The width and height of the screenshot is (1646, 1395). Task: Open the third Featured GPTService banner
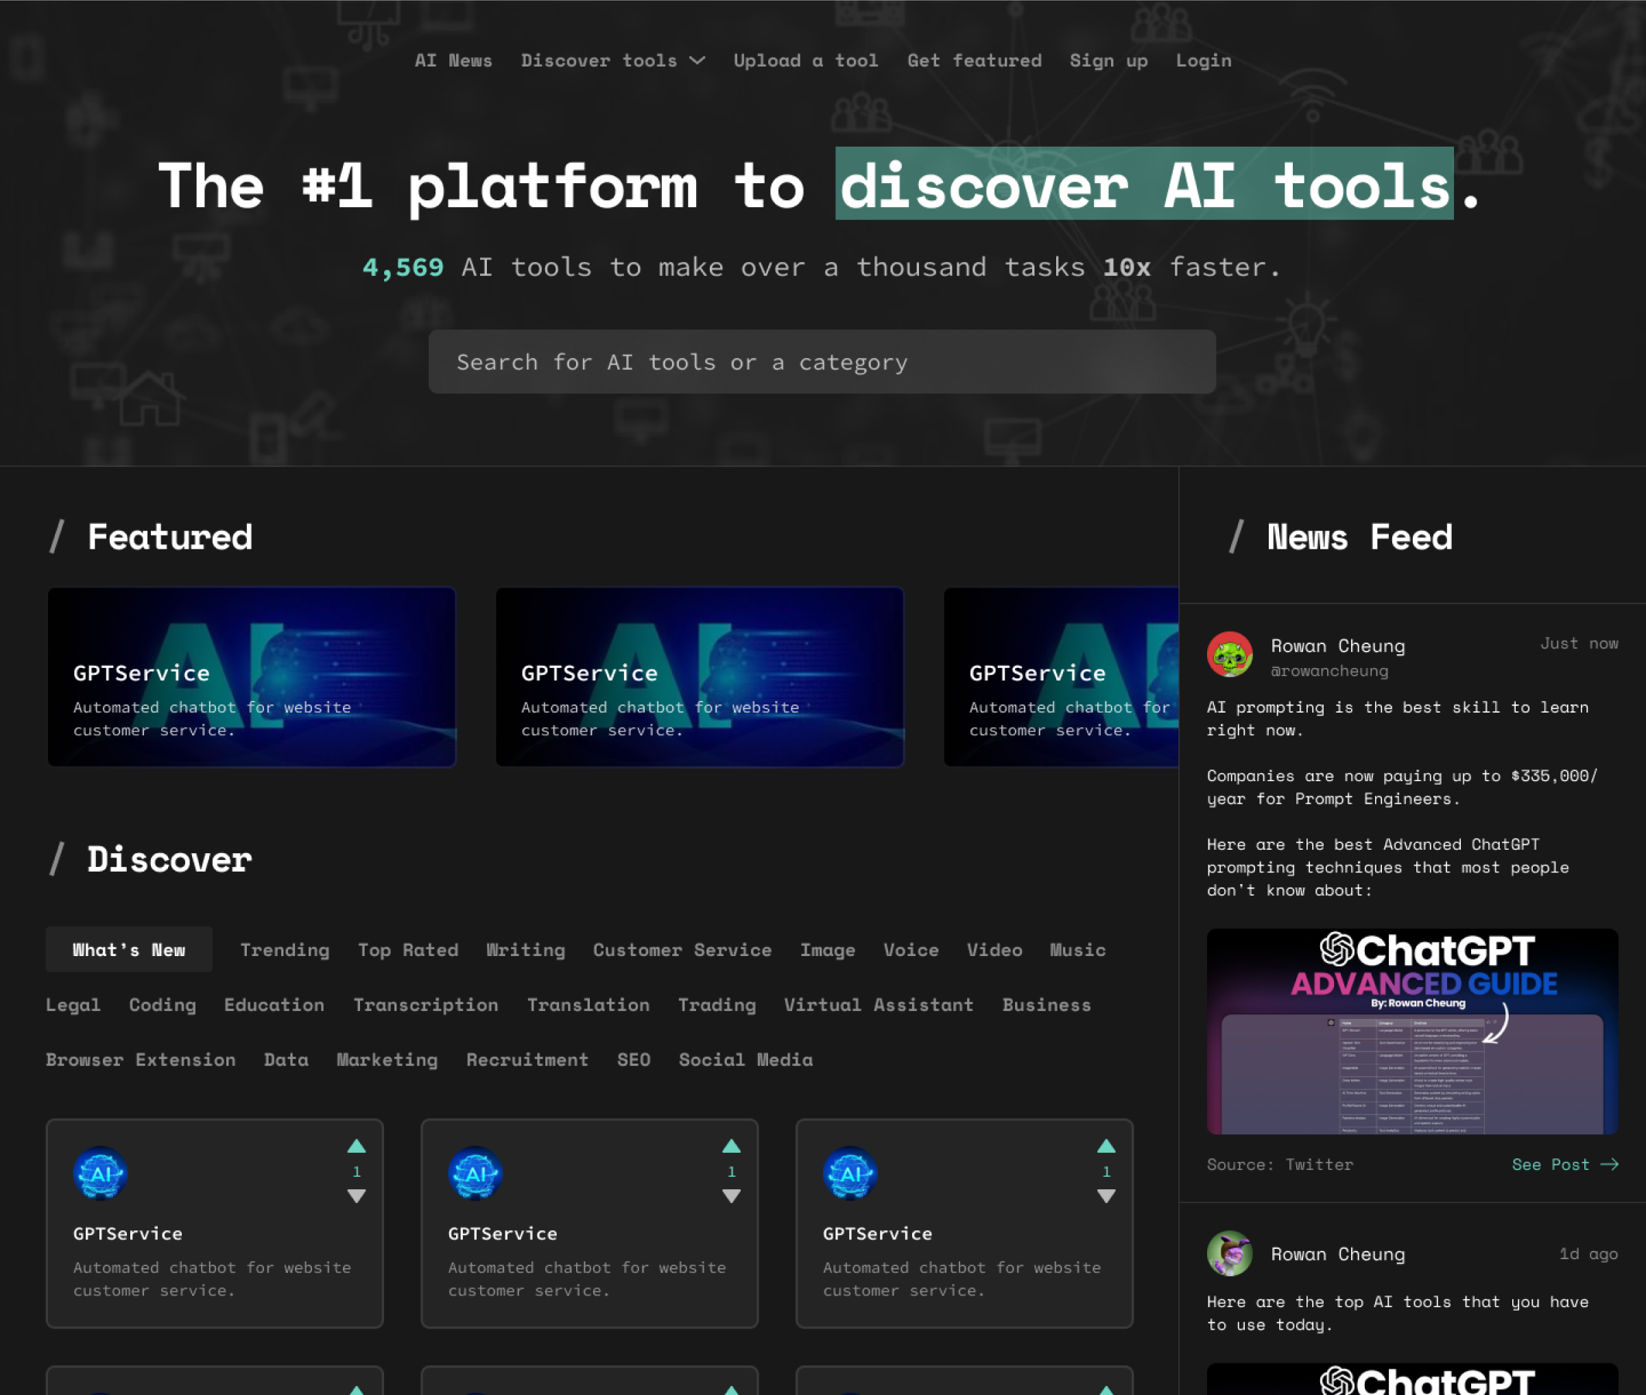coord(1061,677)
